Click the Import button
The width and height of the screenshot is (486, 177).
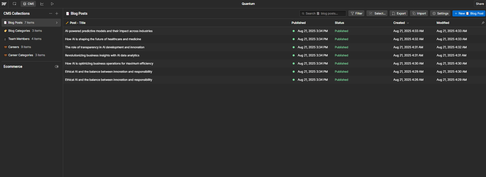[x=419, y=13]
